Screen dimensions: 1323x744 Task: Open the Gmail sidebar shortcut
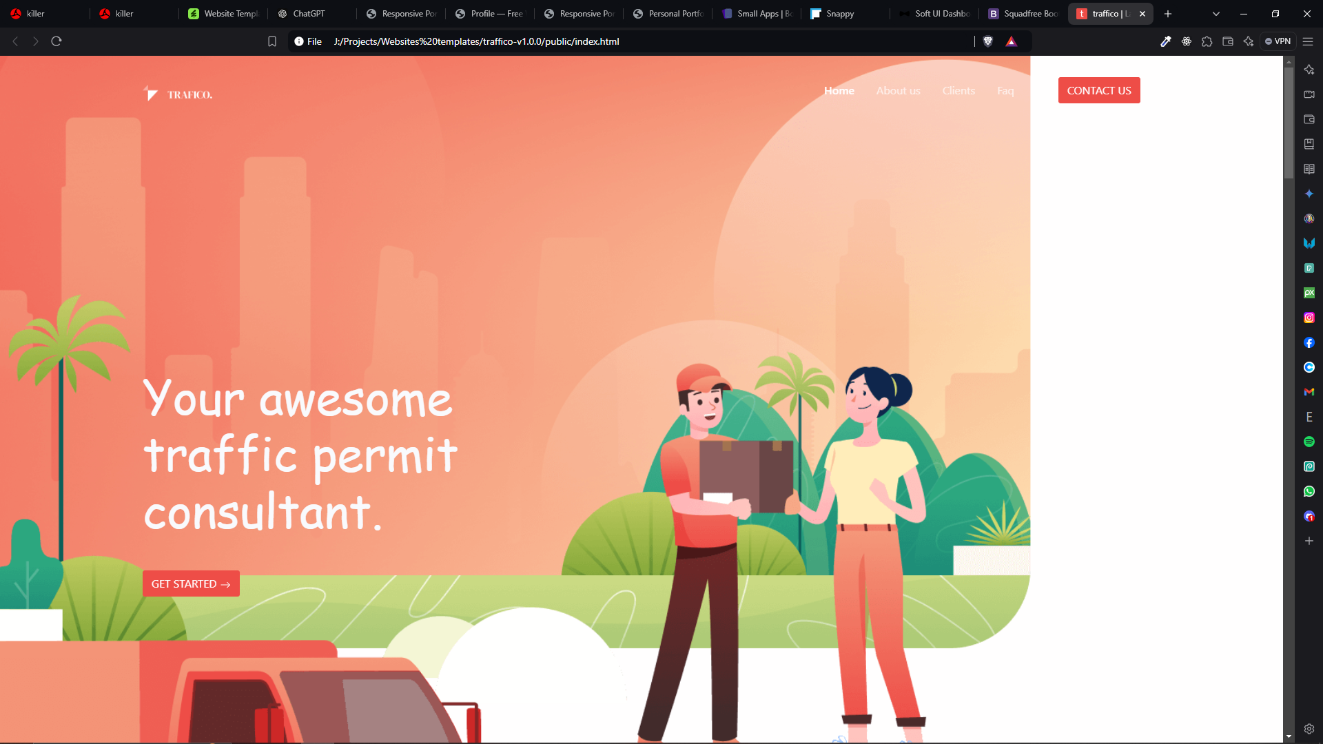(x=1309, y=392)
